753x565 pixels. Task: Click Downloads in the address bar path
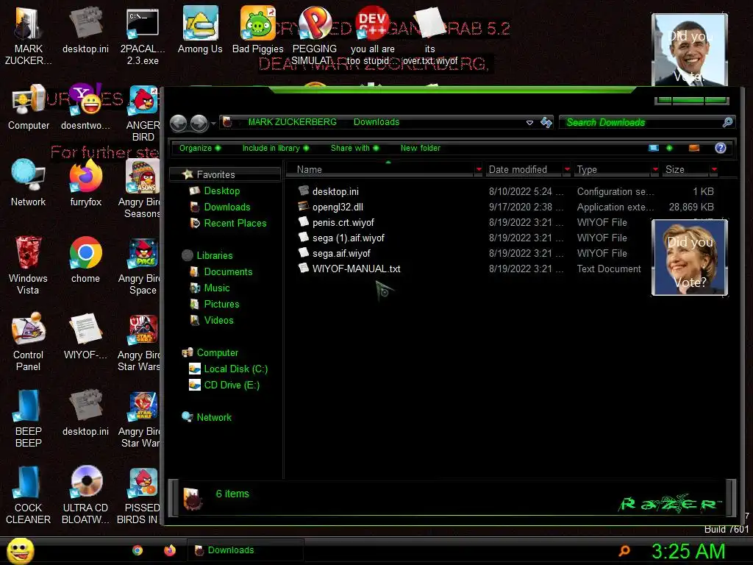[x=376, y=122]
